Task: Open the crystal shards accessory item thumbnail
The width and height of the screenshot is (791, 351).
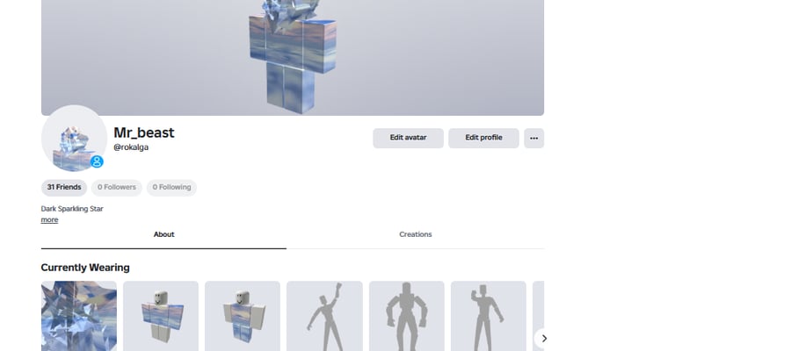Action: tap(79, 316)
